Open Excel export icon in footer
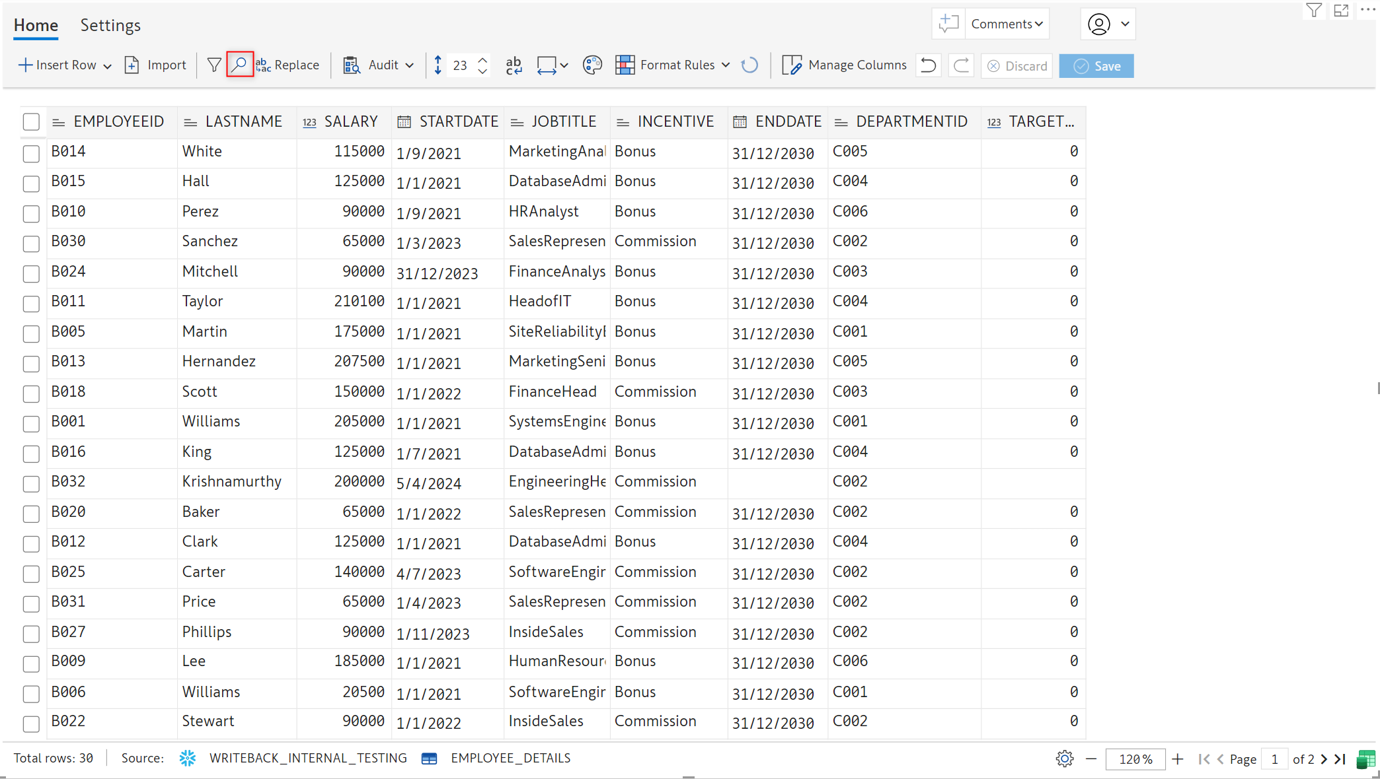The width and height of the screenshot is (1380, 779). pos(1365,759)
